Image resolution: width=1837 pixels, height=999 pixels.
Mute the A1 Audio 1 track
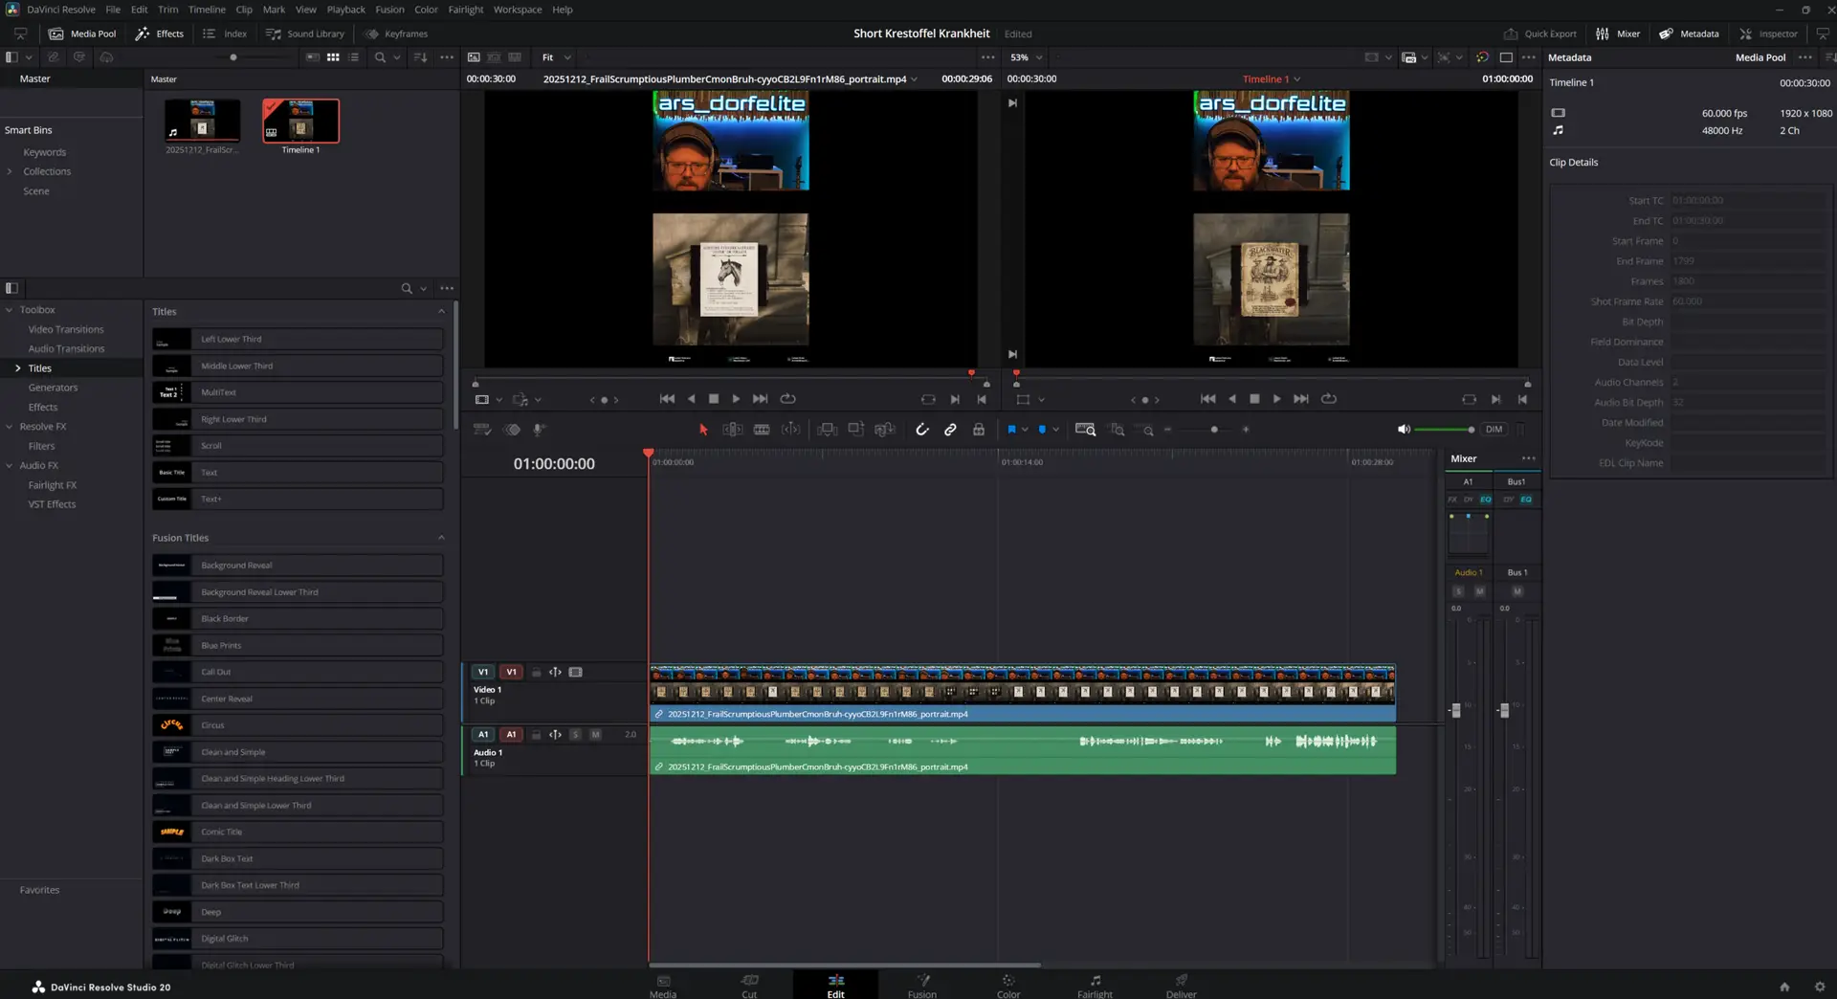tap(595, 735)
